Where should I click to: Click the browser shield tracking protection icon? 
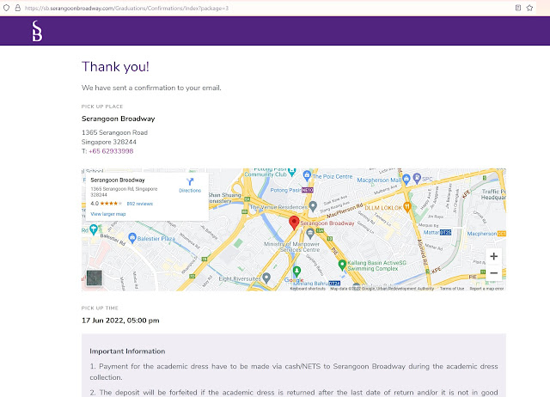6,8
